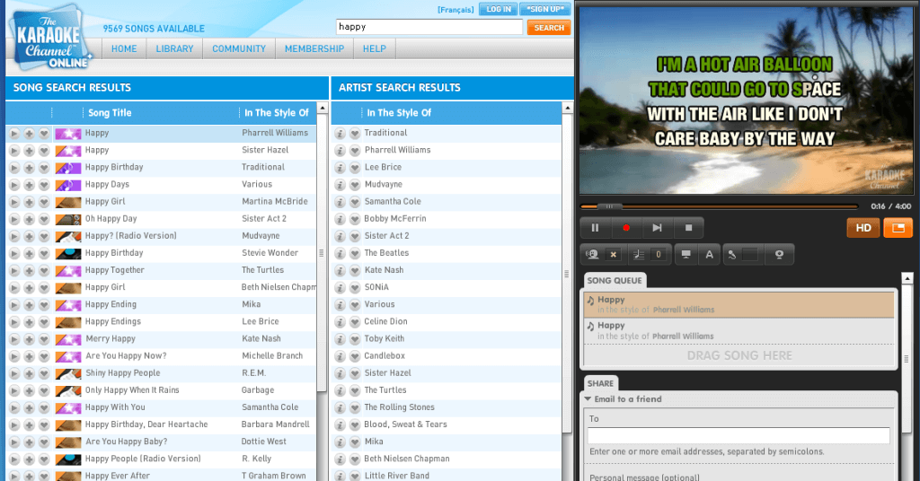View info for artist Celine Dion
Image resolution: width=920 pixels, height=481 pixels.
(x=340, y=321)
